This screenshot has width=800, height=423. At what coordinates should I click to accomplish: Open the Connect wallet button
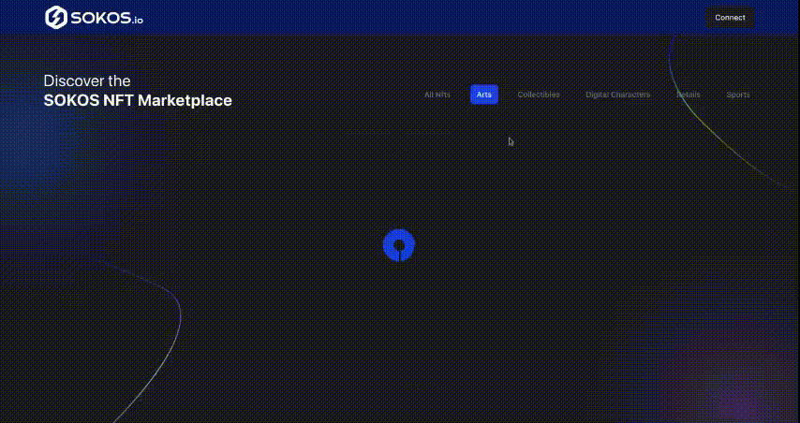(730, 18)
